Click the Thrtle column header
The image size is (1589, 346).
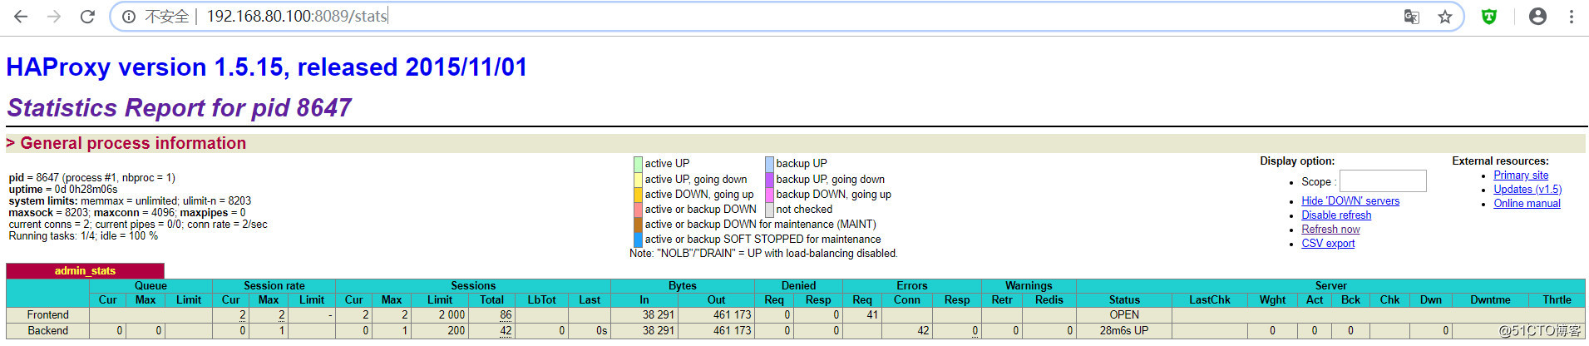coord(1557,300)
